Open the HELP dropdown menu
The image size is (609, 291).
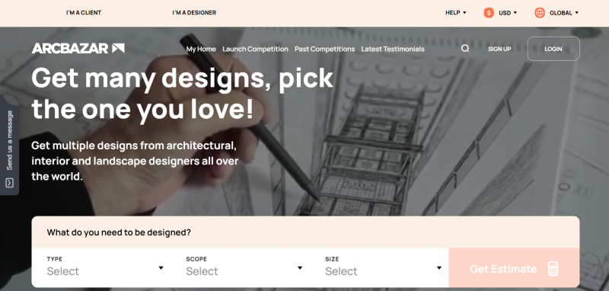[x=455, y=13]
